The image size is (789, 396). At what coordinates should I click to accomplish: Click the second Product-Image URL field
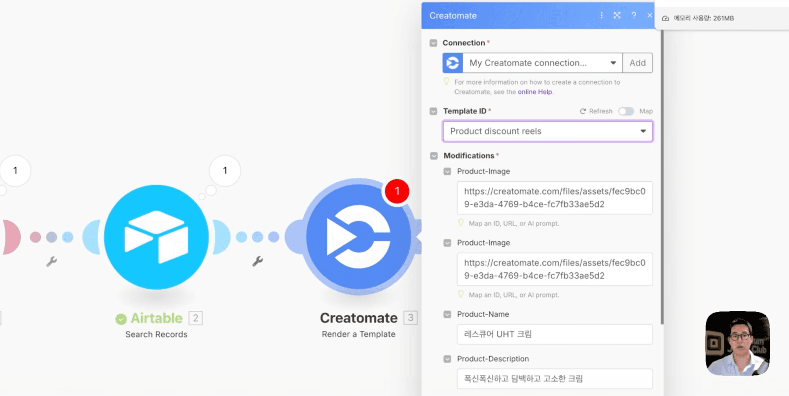coord(555,269)
